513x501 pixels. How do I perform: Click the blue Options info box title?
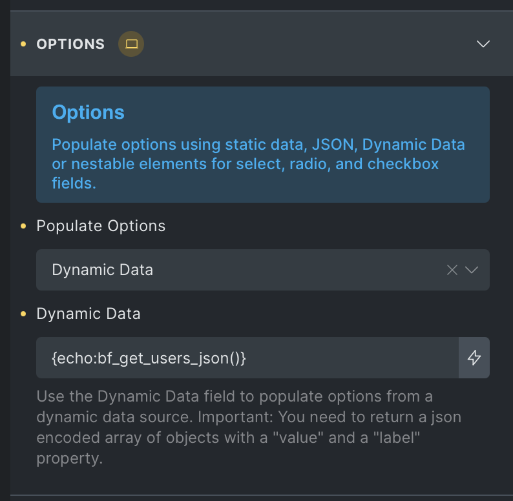(89, 112)
